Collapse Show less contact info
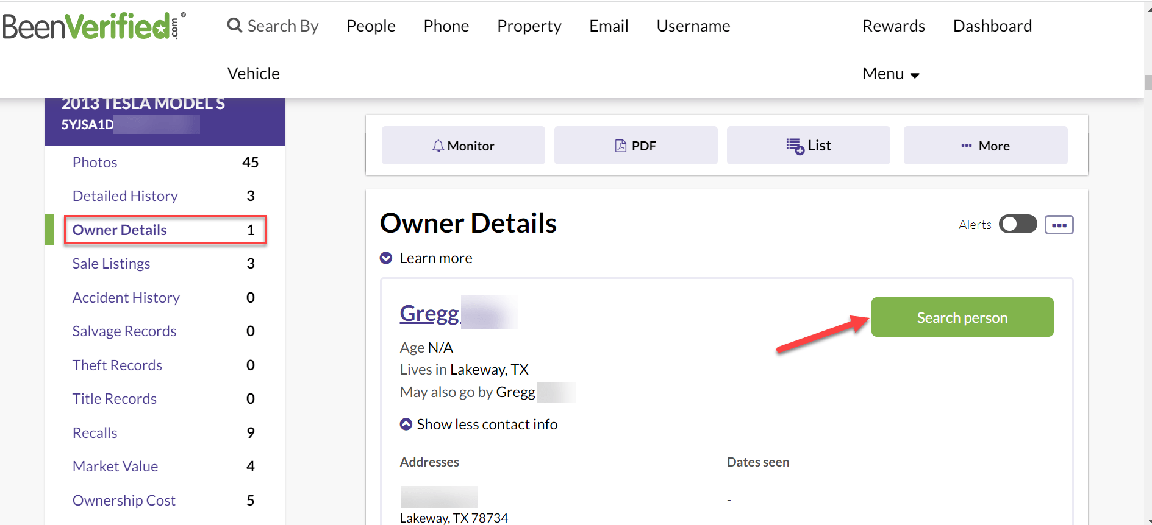The image size is (1152, 525). tap(479, 425)
